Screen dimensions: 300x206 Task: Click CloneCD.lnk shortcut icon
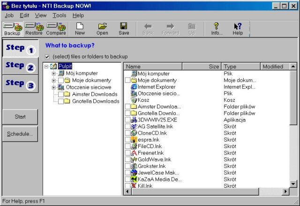click(x=134, y=133)
